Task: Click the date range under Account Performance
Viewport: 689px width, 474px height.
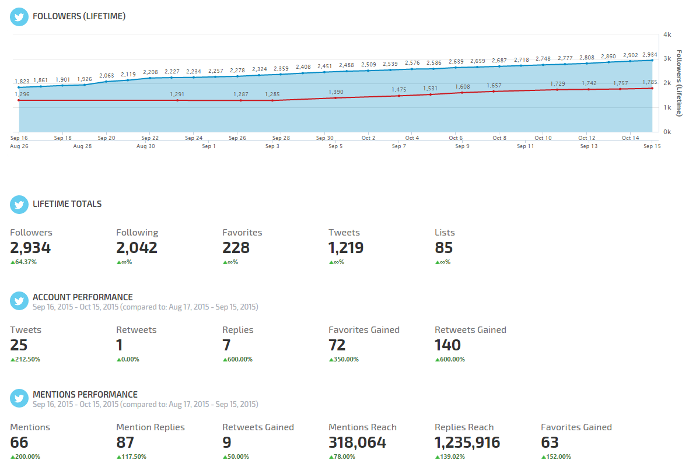Action: pos(145,307)
